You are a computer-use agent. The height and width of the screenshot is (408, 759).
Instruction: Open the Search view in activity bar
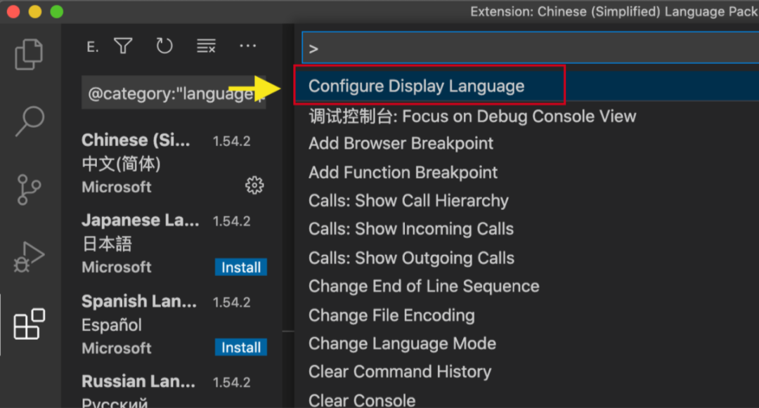pos(29,121)
